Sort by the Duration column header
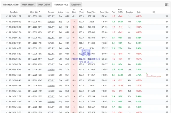This screenshot has width=172, height=113. pyautogui.click(x=130, y=12)
